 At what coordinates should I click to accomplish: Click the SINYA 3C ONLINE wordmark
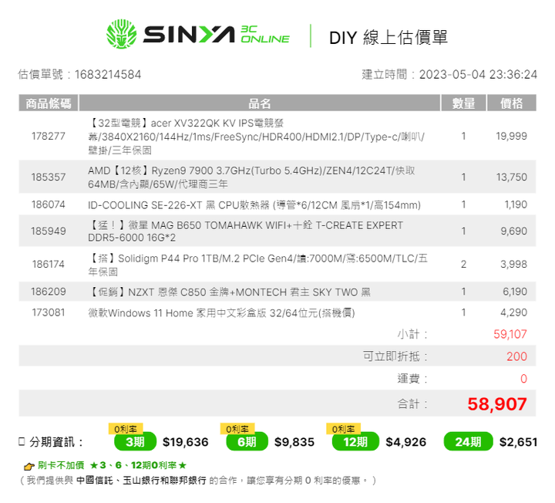click(x=217, y=35)
